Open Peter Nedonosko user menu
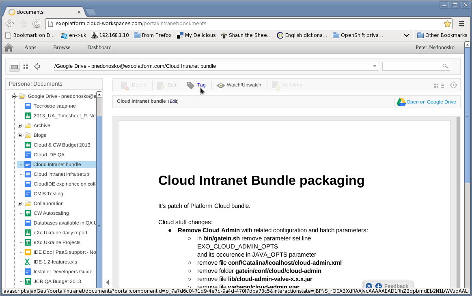 (x=435, y=47)
